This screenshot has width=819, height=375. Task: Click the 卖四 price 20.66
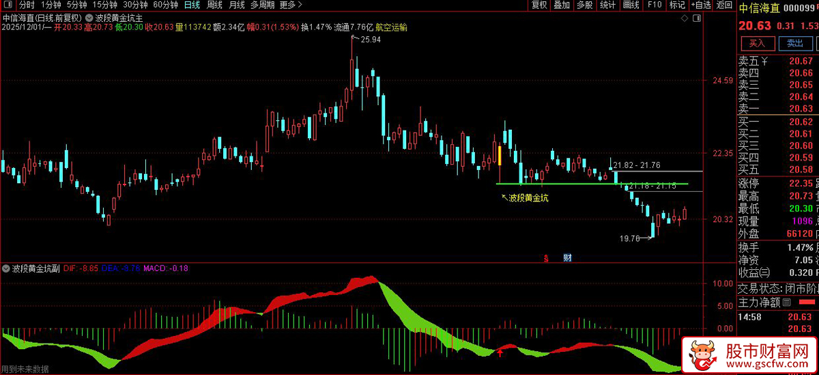tap(801, 73)
